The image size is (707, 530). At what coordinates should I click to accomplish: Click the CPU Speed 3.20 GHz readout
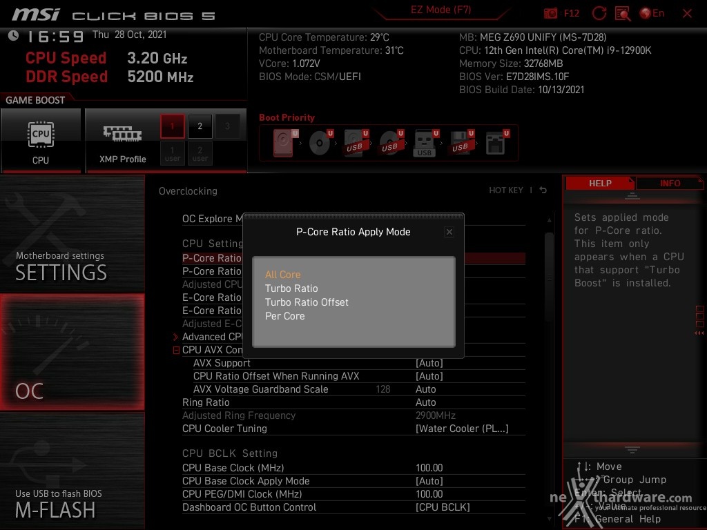(x=106, y=58)
